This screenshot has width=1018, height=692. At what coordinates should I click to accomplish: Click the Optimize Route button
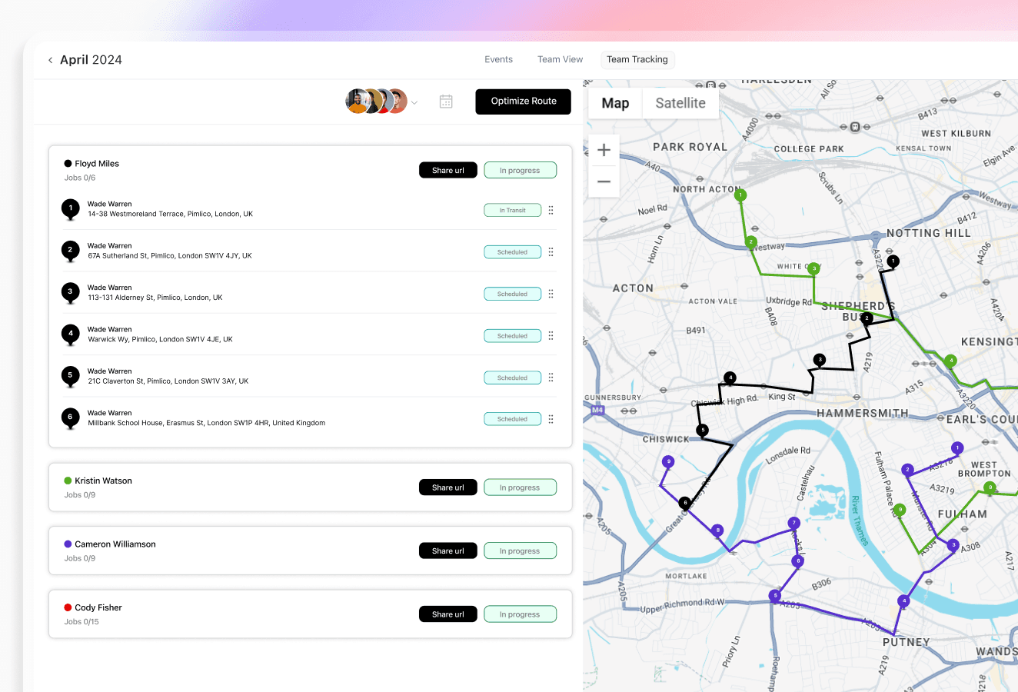point(523,101)
